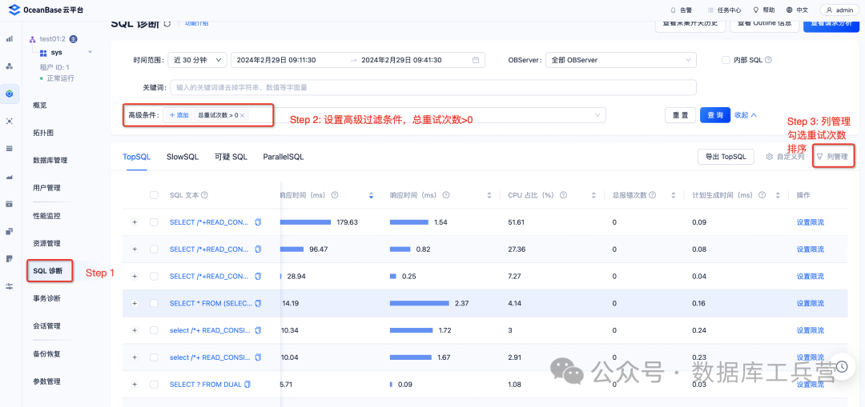Click help icon beside 计划生成时间 header

(x=762, y=195)
